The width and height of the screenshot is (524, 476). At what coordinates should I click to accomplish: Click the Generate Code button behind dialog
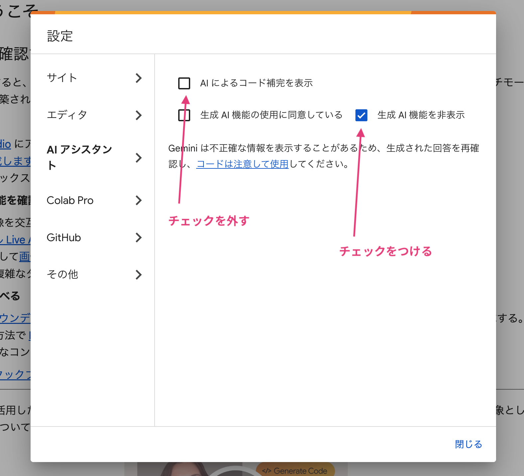tap(295, 470)
